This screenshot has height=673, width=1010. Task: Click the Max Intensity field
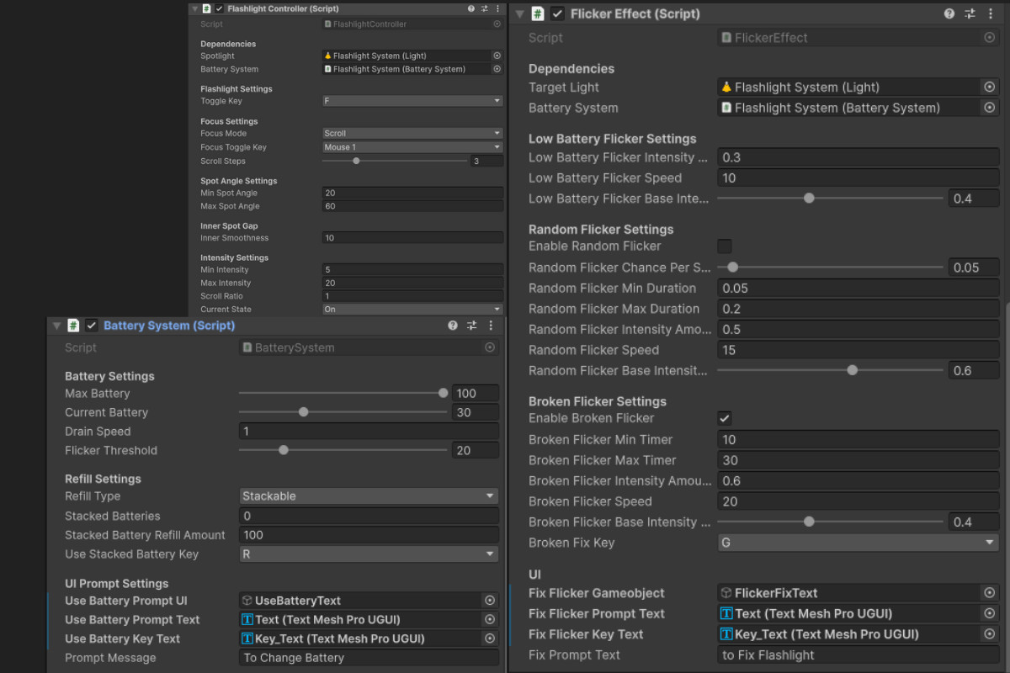click(412, 283)
